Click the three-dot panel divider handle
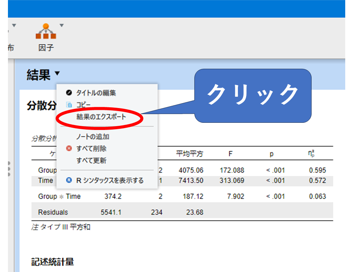Image resolution: width=363 pixels, height=272 pixels. 9,169
